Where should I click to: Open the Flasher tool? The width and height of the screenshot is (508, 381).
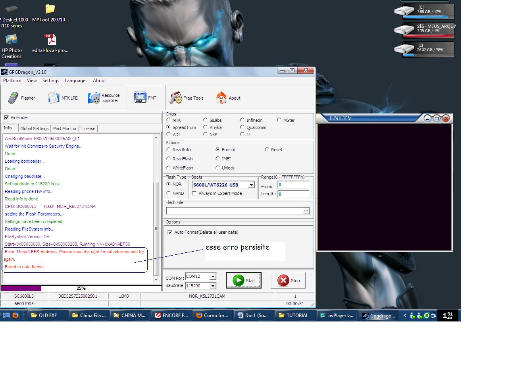22,98
